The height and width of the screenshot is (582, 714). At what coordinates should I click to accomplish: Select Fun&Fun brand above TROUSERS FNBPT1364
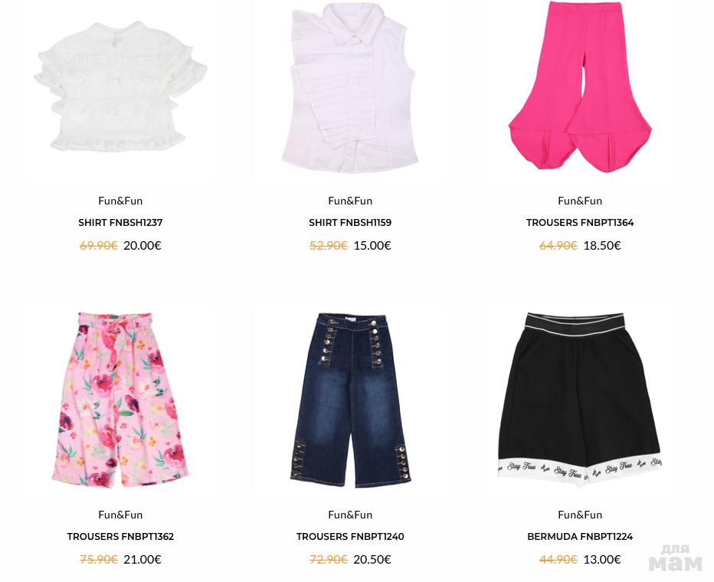tap(580, 201)
